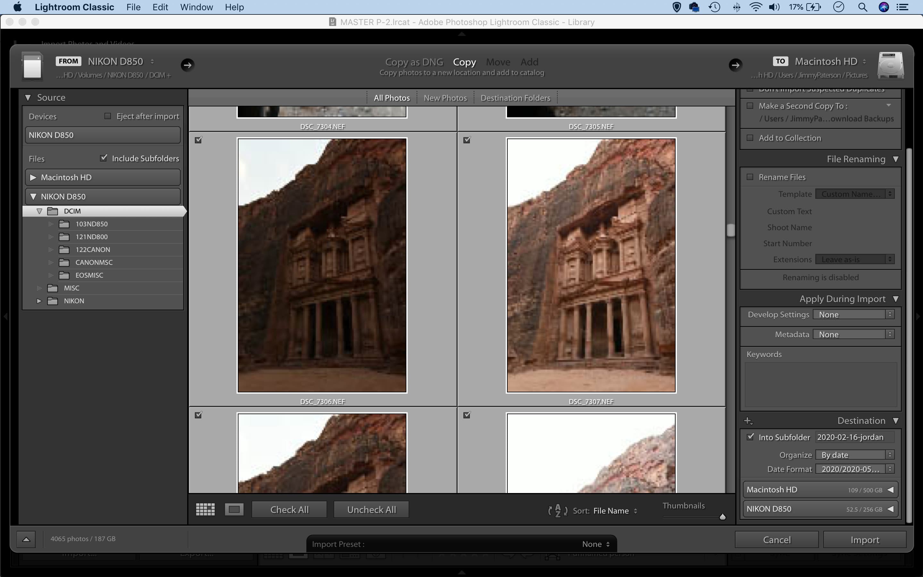This screenshot has height=577, width=923.
Task: Open Import Preset dropdown
Action: (x=596, y=544)
